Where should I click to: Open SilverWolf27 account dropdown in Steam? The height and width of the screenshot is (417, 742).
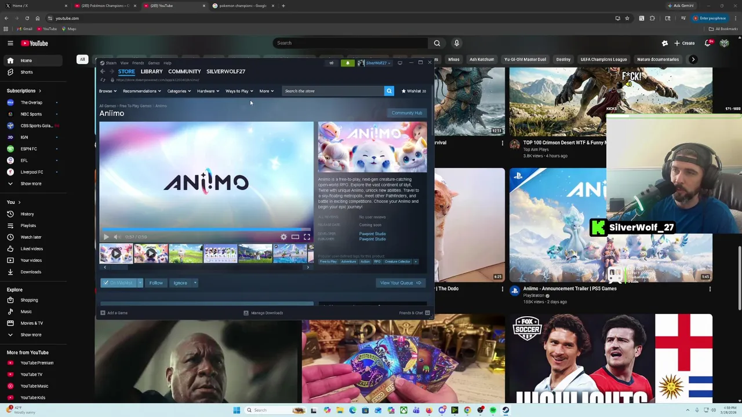click(x=375, y=63)
